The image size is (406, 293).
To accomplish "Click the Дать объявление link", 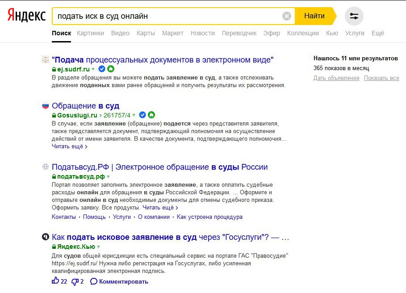I will tap(336, 78).
